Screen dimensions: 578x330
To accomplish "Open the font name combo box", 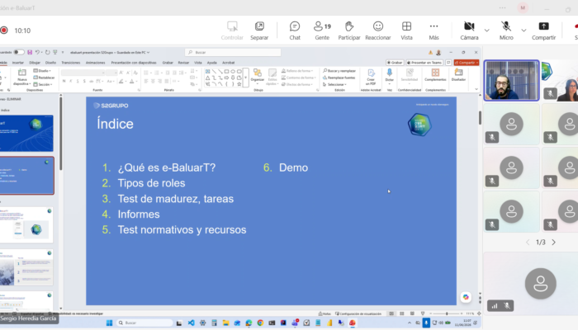I will (x=83, y=73).
